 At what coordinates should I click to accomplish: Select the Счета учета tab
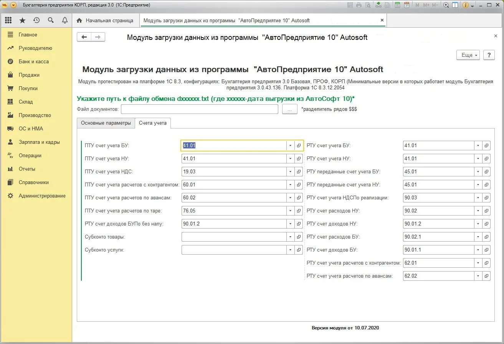(x=153, y=123)
